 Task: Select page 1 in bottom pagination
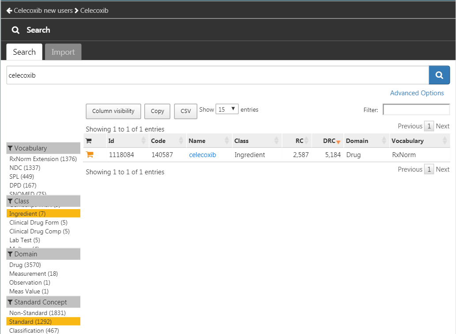(x=429, y=169)
